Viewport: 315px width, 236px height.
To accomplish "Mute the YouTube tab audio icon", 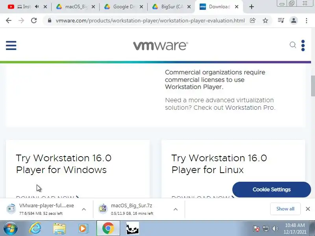I will click(37, 7).
